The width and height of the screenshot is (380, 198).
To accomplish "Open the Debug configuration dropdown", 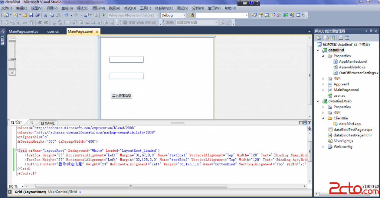I will tap(184, 15).
